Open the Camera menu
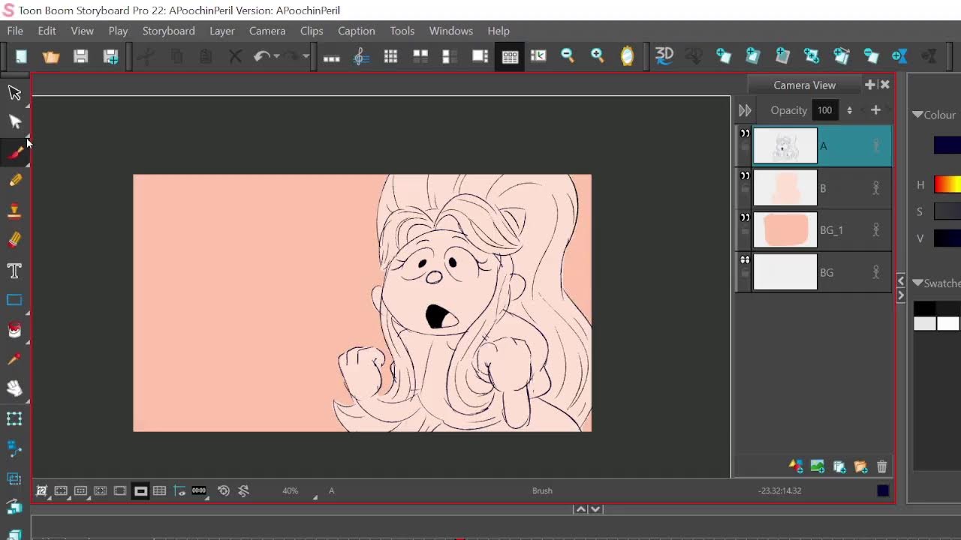The image size is (961, 540). [267, 31]
